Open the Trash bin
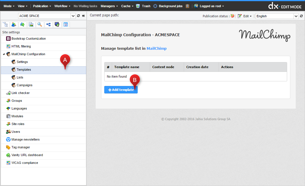305x186 pixels. tap(143, 6)
